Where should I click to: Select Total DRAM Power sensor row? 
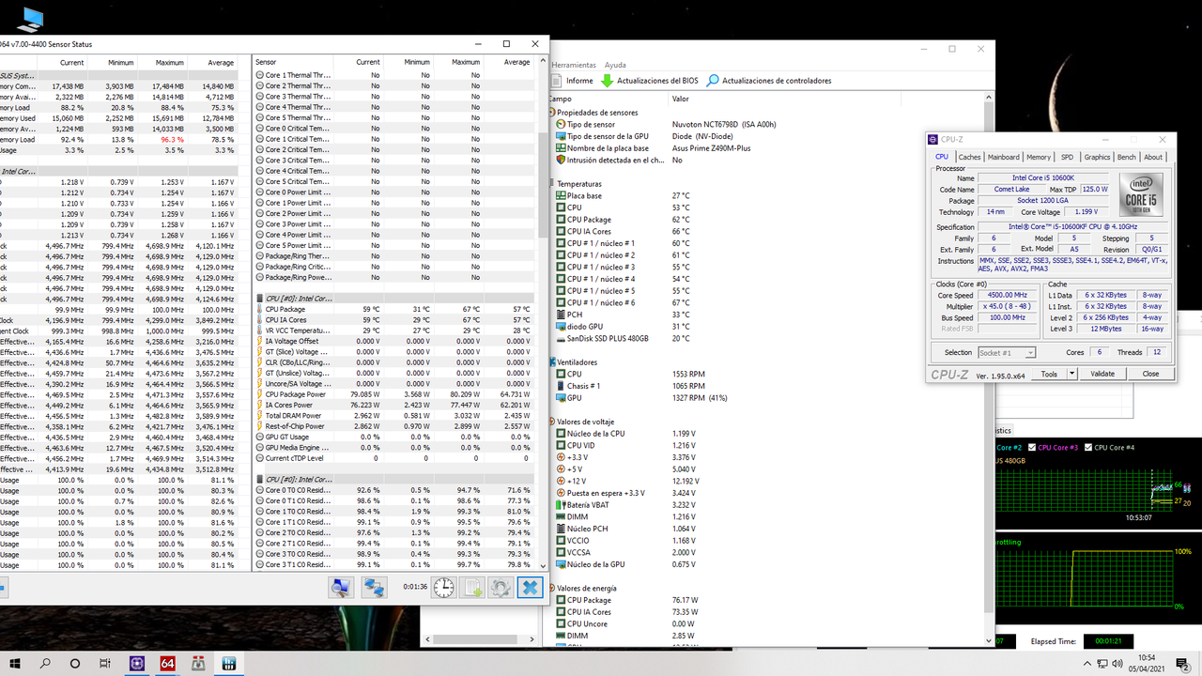[393, 415]
